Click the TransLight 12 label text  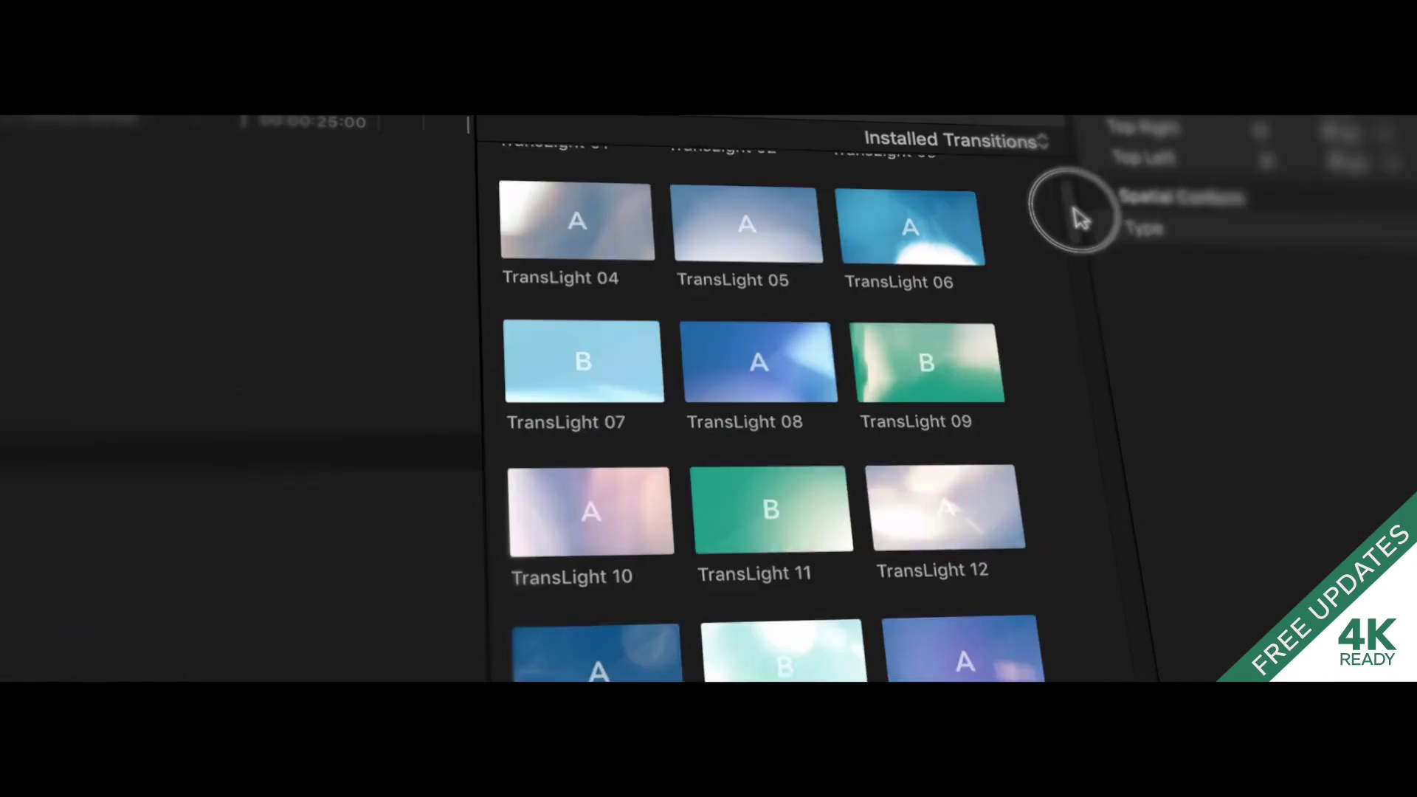click(932, 570)
